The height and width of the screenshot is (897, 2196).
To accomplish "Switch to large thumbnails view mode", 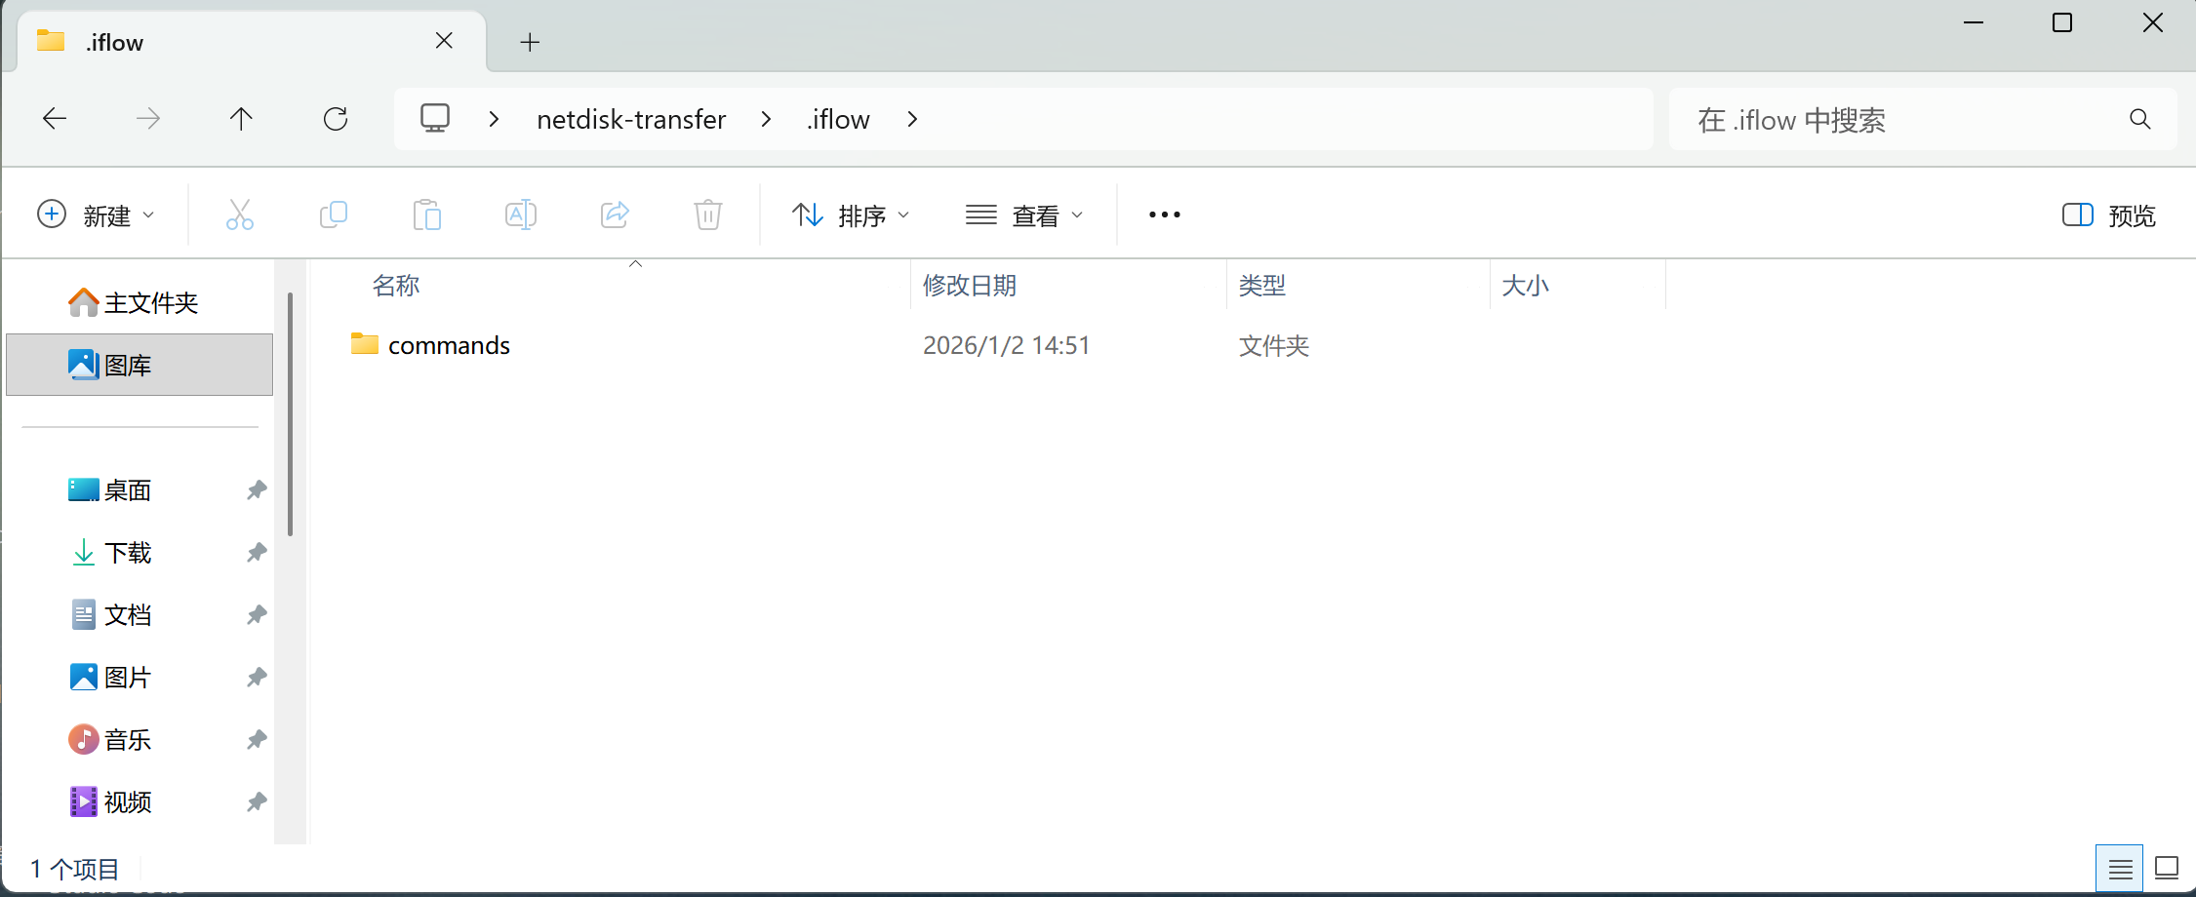I will pyautogui.click(x=2167, y=868).
